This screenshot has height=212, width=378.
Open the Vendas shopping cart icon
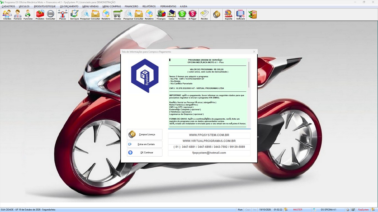(117, 15)
